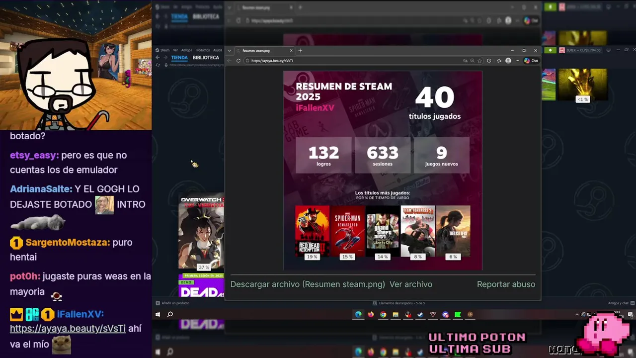The width and height of the screenshot is (636, 358).
Task: Open the Productos menu in Steam
Action: click(x=202, y=50)
